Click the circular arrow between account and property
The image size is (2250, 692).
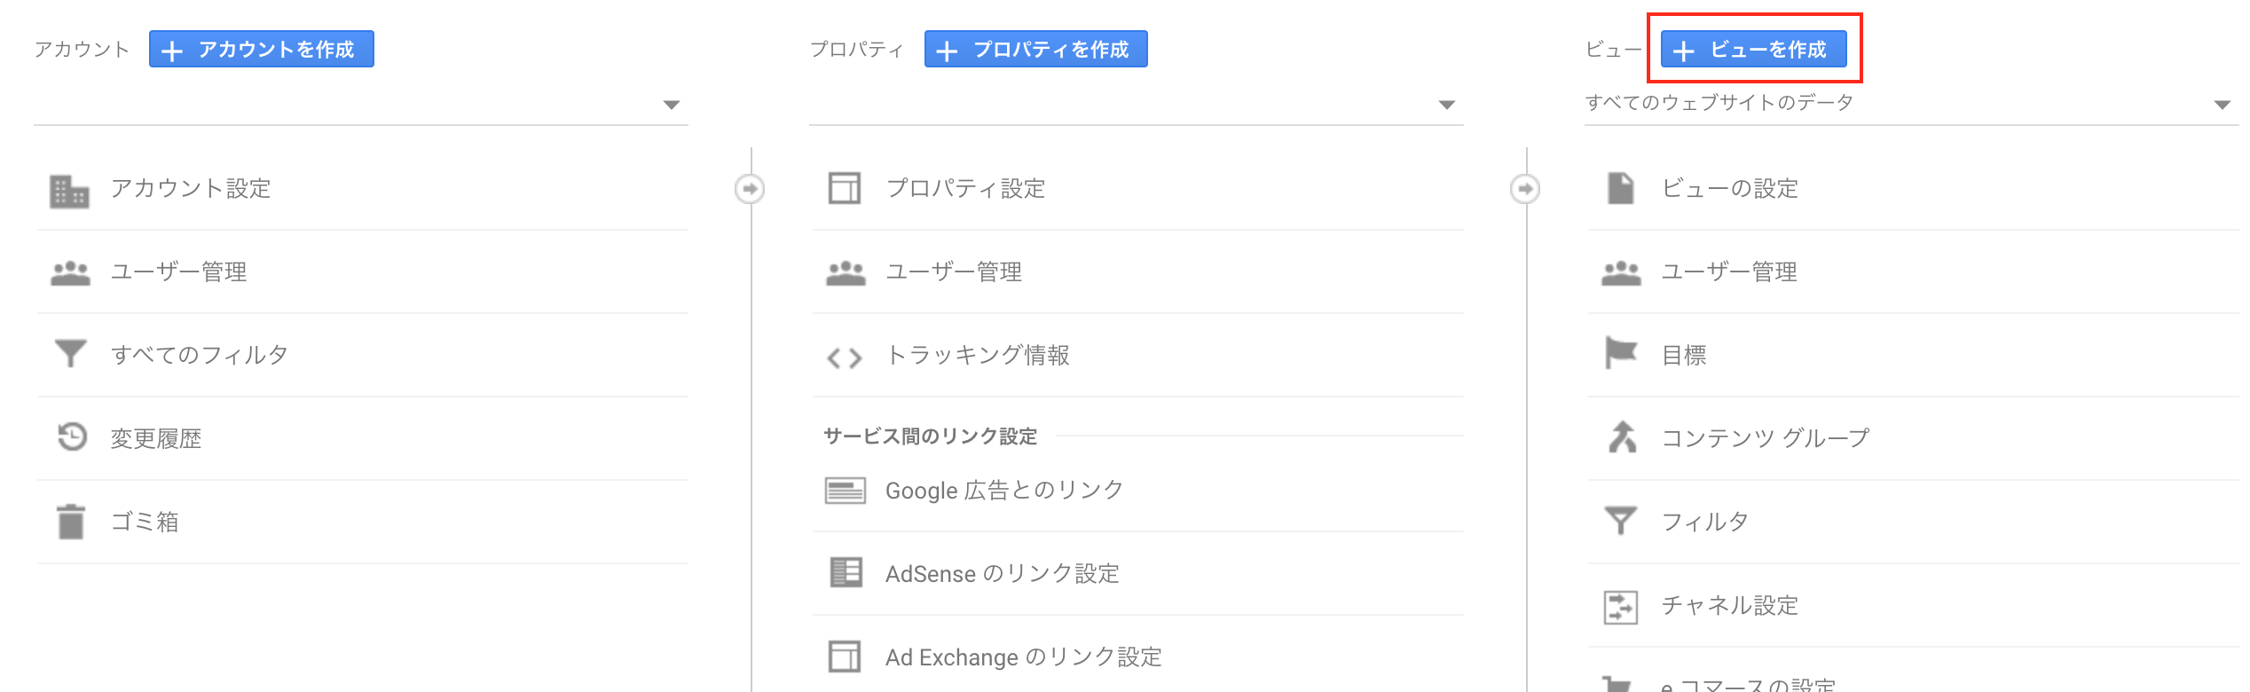tap(750, 189)
